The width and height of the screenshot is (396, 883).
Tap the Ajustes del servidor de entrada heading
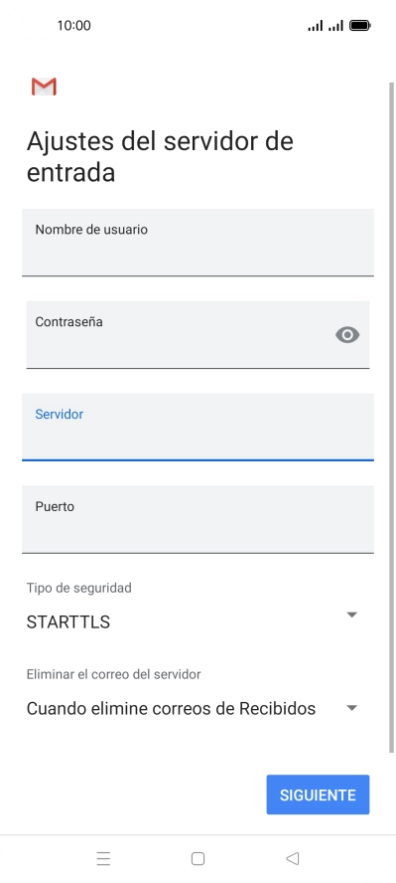click(160, 156)
